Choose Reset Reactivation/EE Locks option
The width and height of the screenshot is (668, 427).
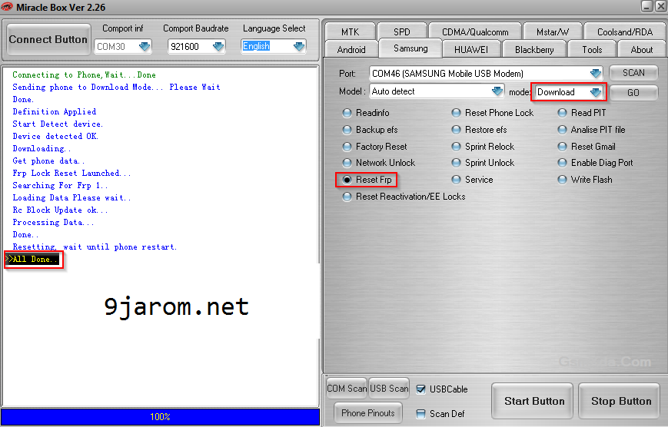[x=347, y=197]
